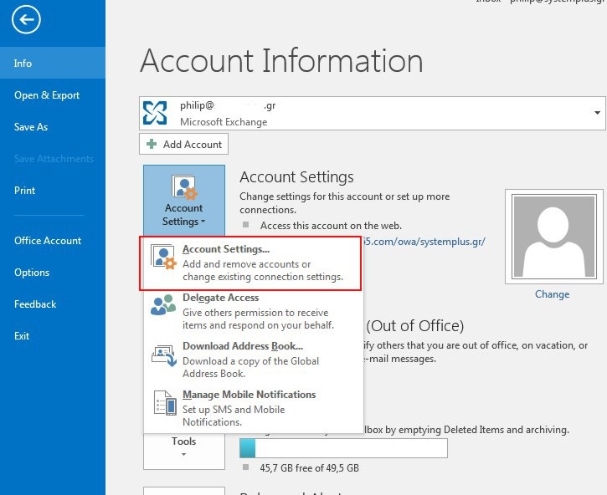This screenshot has height=495, width=607.
Task: Expand the account selector dropdown arrow
Action: [x=597, y=113]
